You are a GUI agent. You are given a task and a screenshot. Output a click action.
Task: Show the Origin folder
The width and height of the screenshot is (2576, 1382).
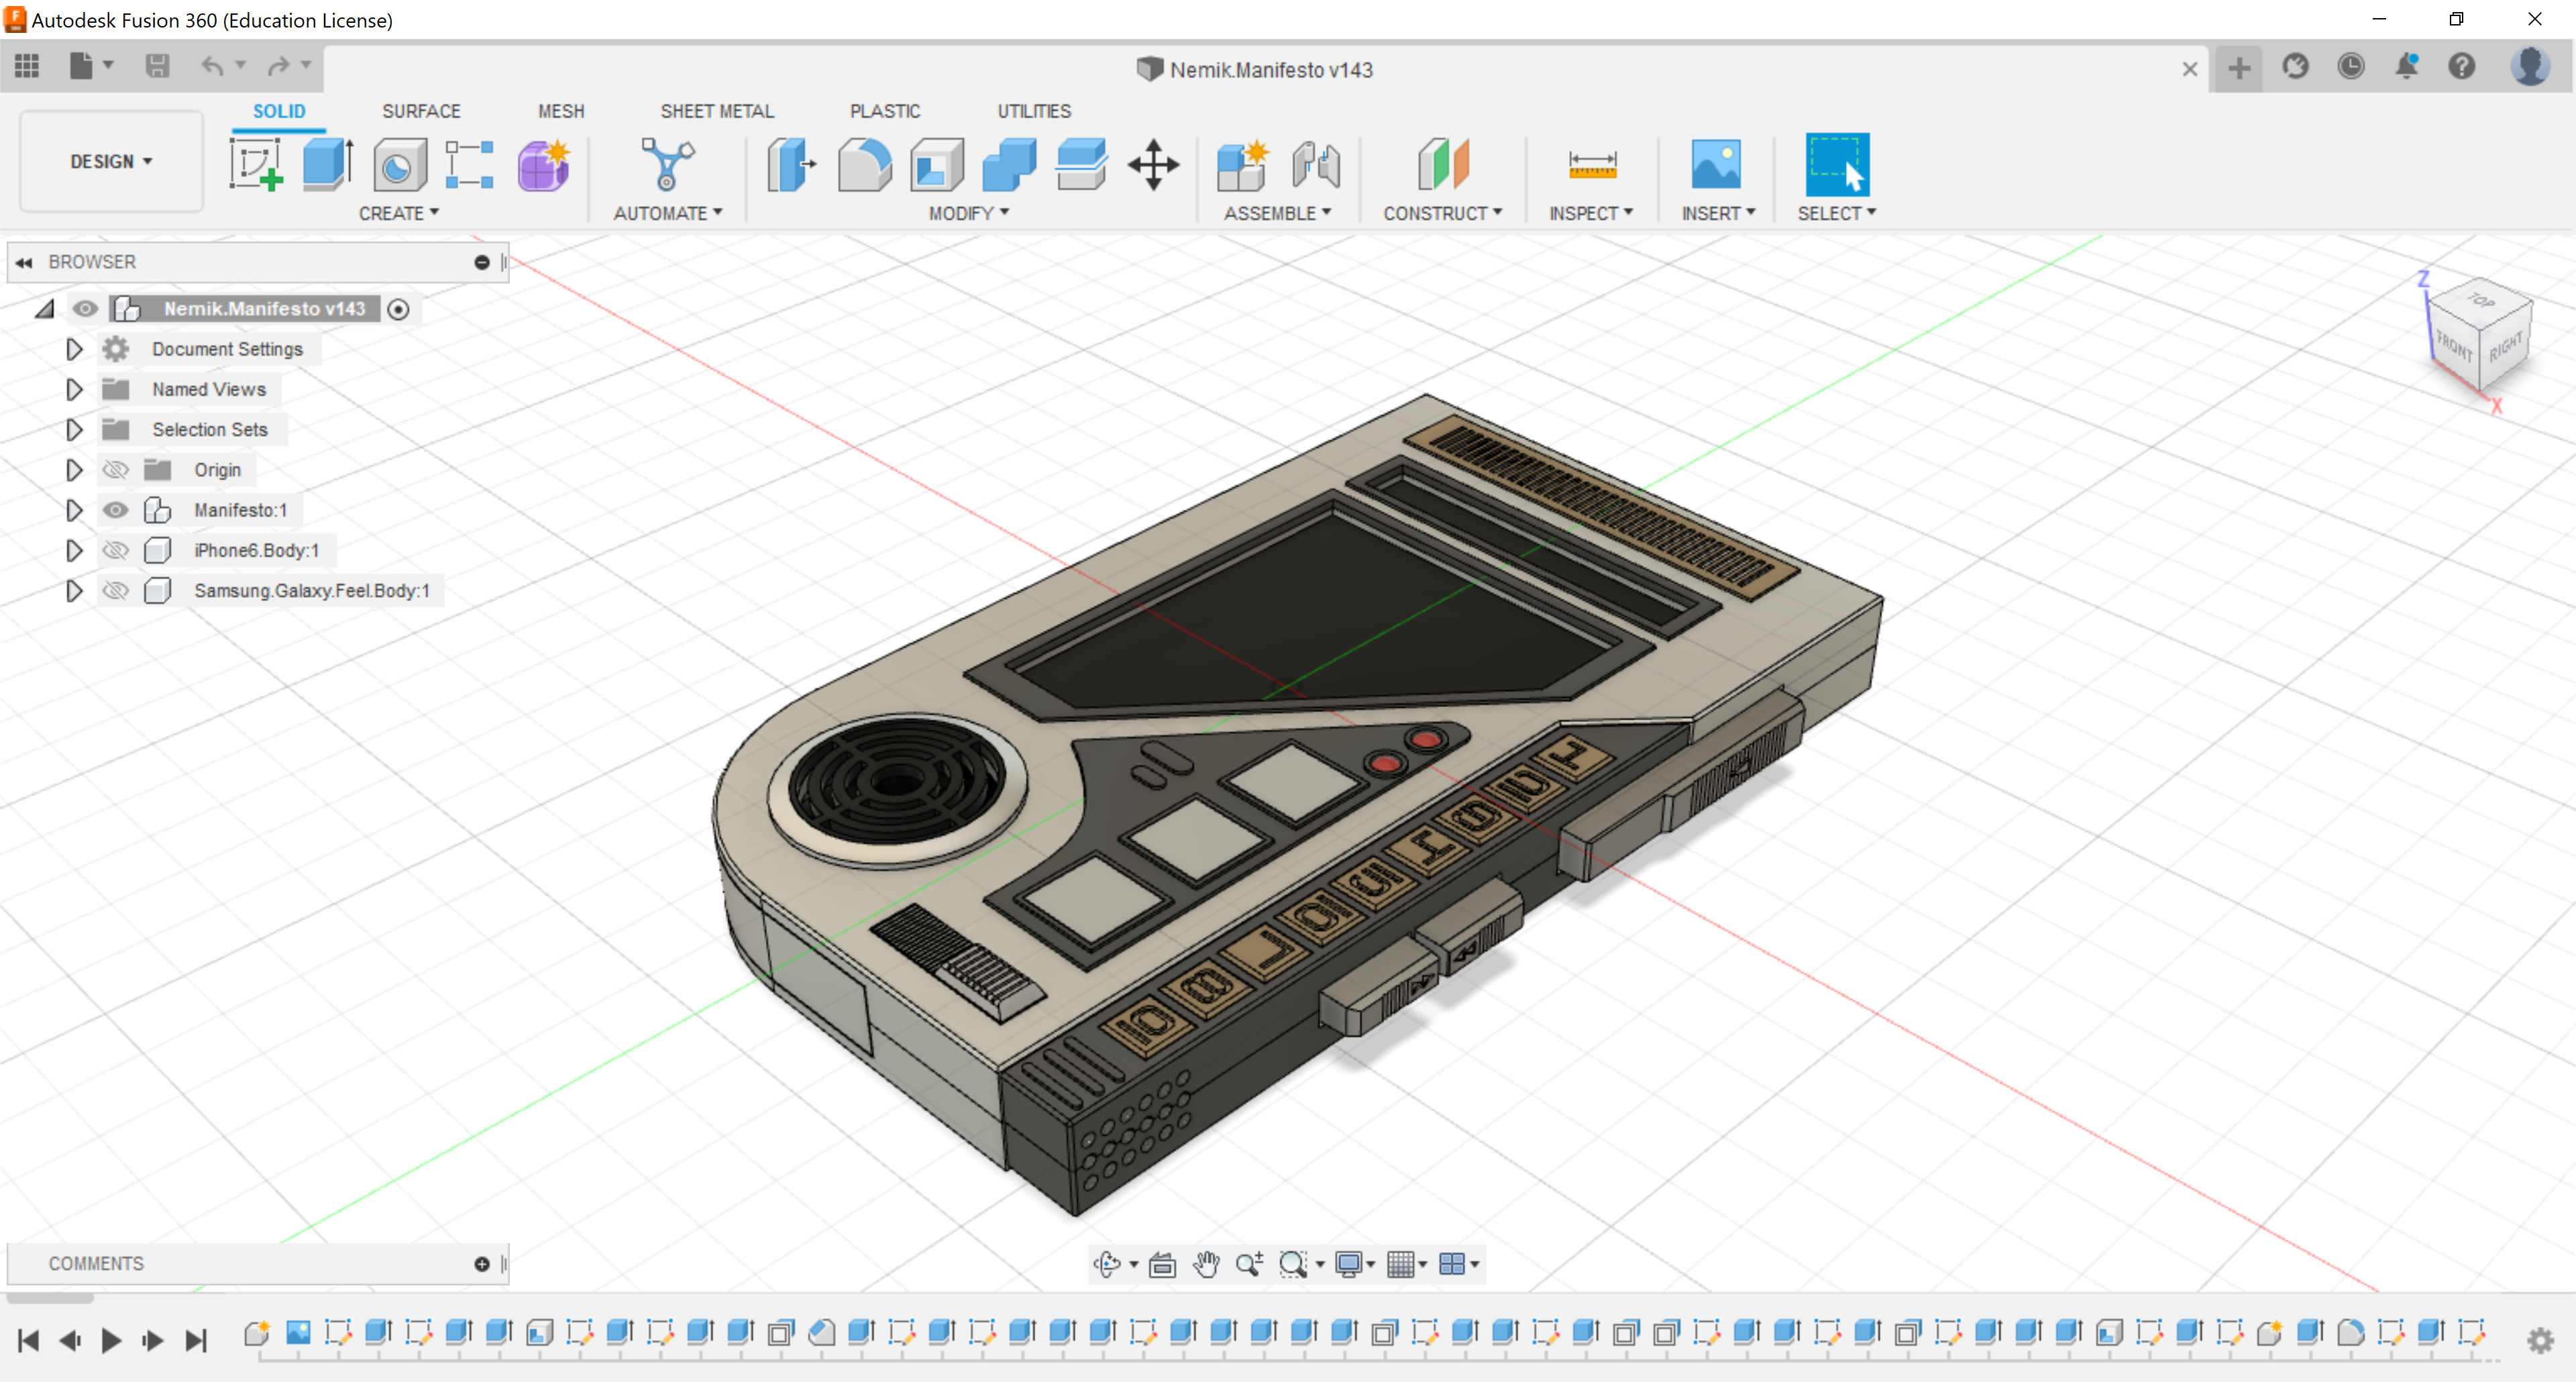pos(116,470)
